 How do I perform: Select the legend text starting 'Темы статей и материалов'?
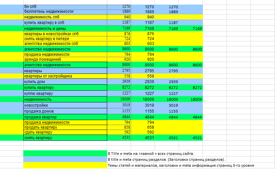181,165
